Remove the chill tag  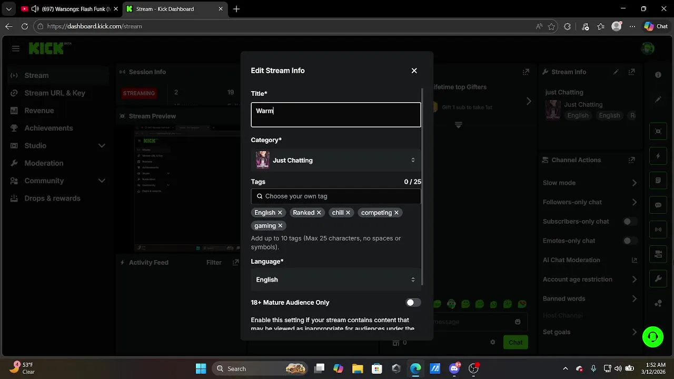click(x=348, y=213)
